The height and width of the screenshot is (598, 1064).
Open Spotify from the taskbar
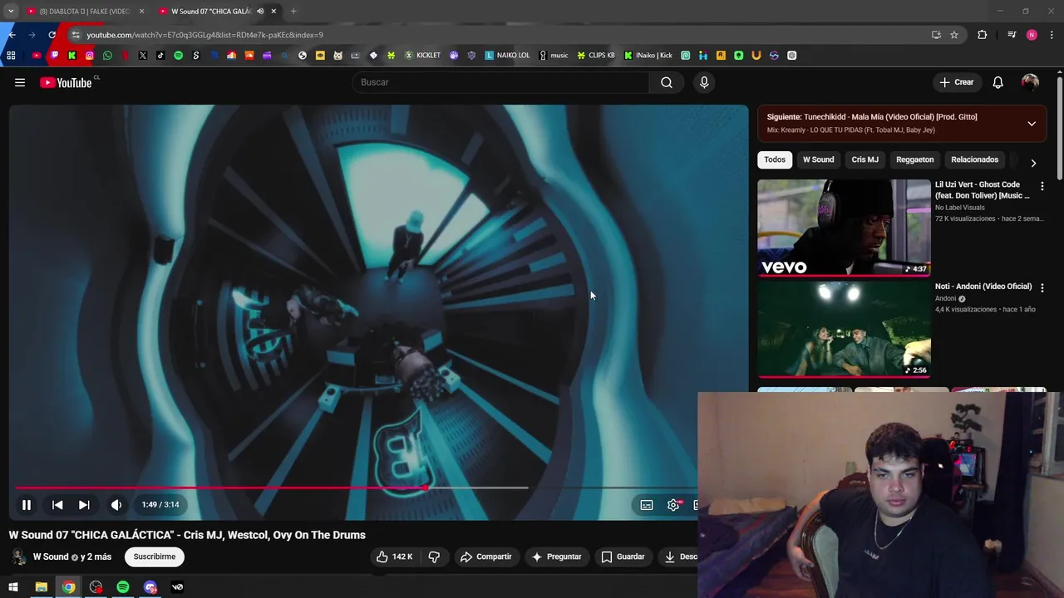tap(123, 587)
